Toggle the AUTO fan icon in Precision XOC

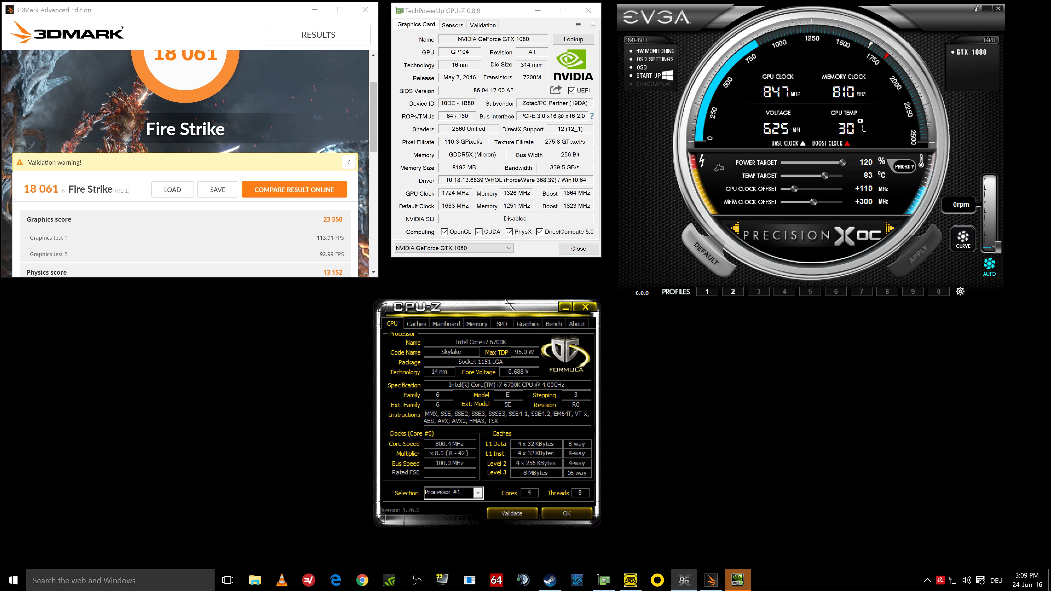[x=989, y=267]
